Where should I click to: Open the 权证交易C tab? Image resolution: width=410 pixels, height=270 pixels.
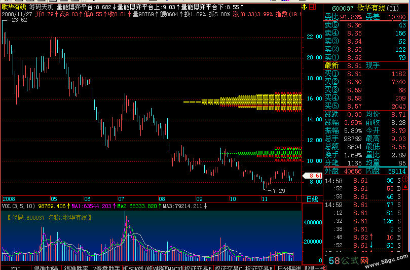[x=229, y=268]
